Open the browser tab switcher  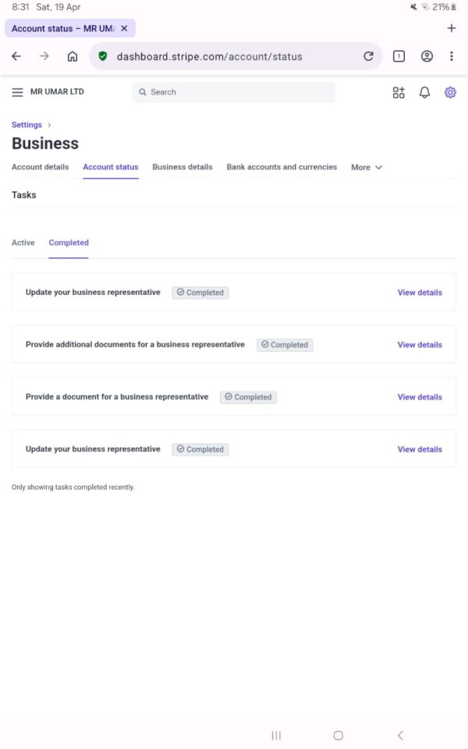click(x=399, y=56)
